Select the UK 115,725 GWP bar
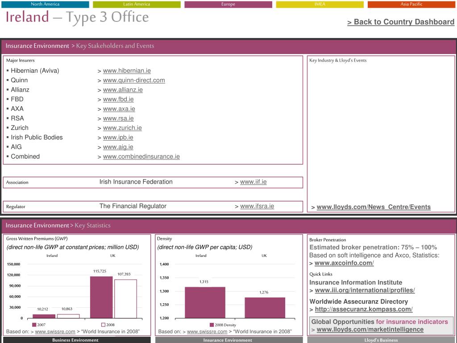 coord(101,297)
